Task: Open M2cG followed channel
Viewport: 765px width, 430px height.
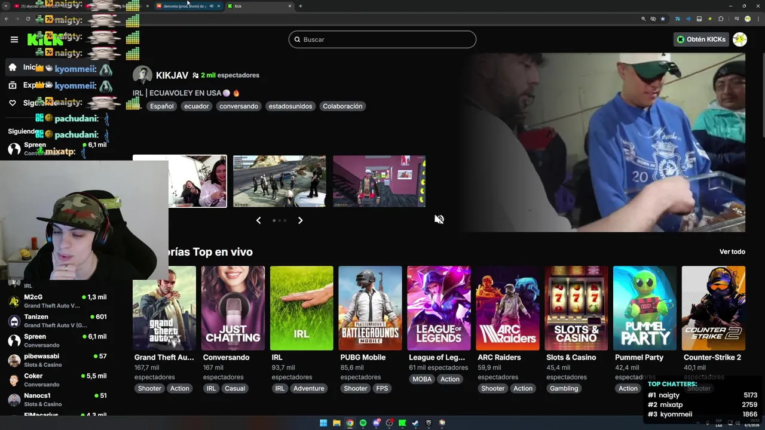Action: pyautogui.click(x=57, y=301)
